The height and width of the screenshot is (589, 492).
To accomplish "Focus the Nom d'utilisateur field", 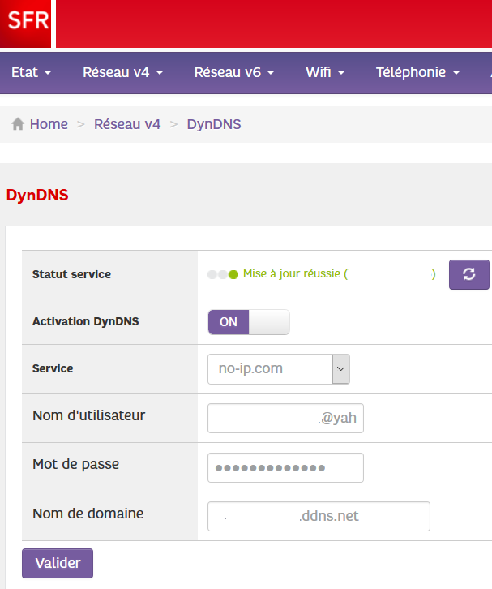I will pyautogui.click(x=285, y=419).
